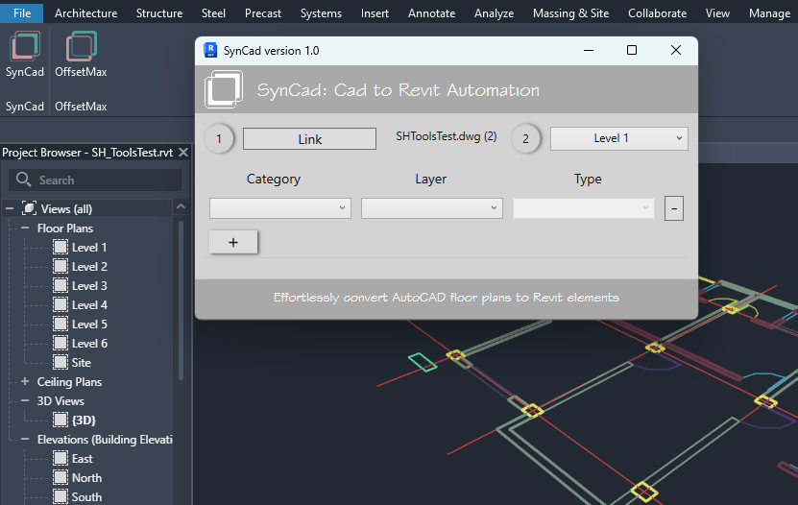The width and height of the screenshot is (798, 505).
Task: Click the plus button to add row
Action: coord(233,242)
